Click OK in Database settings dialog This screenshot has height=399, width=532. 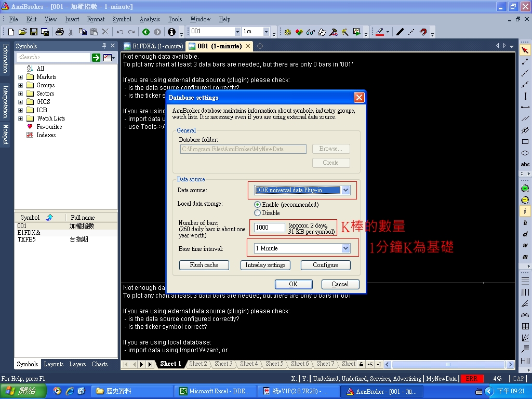click(294, 284)
